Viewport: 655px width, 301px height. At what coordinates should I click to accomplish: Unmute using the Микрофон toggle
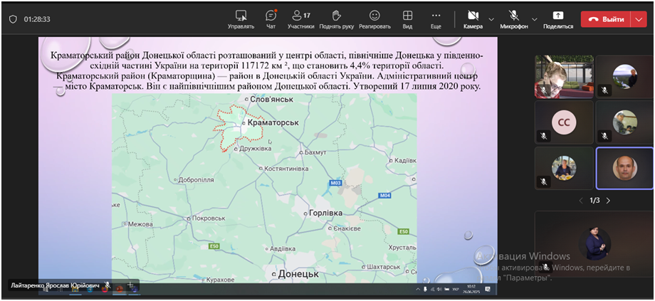point(513,19)
